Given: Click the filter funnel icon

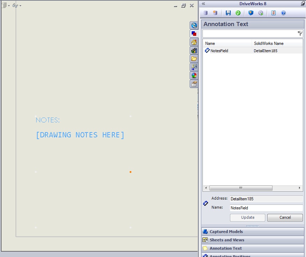Looking at the screenshot, I should tap(300, 33).
